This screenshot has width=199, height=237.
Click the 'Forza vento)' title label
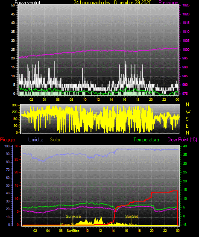(27, 3)
